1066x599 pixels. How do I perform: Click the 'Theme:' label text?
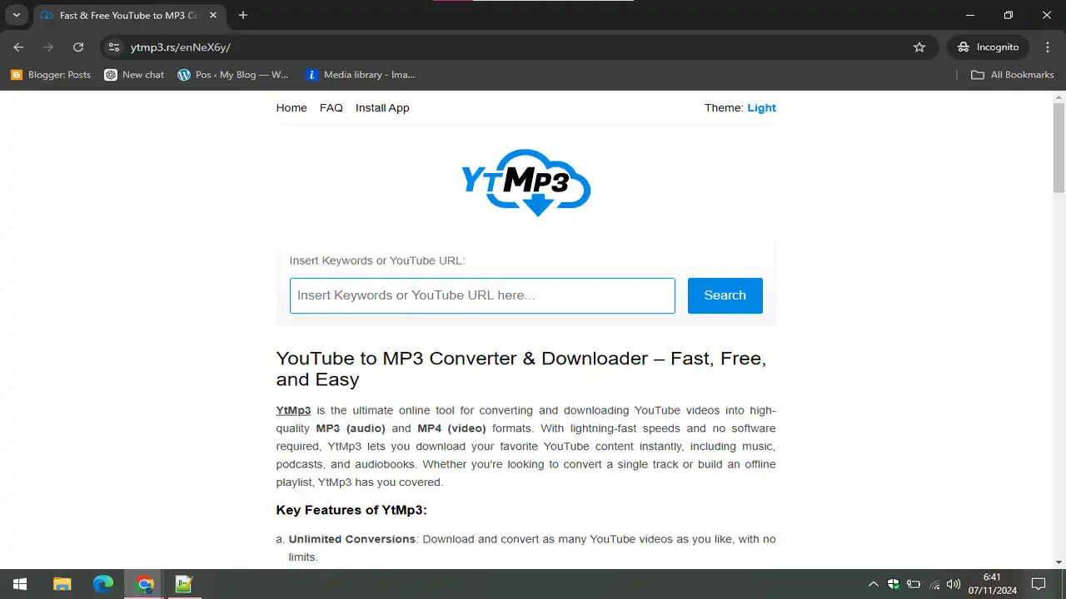click(724, 108)
